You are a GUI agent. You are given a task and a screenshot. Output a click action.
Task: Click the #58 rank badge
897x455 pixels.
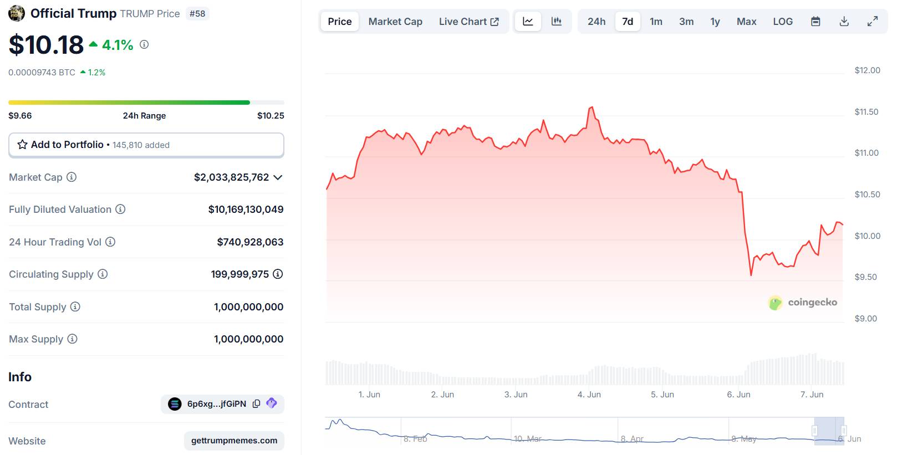point(197,13)
